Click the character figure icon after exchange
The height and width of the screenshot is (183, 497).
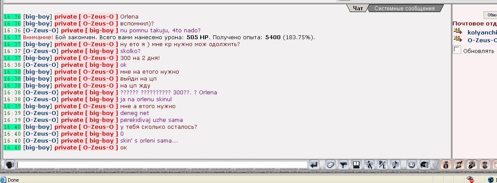471,164
